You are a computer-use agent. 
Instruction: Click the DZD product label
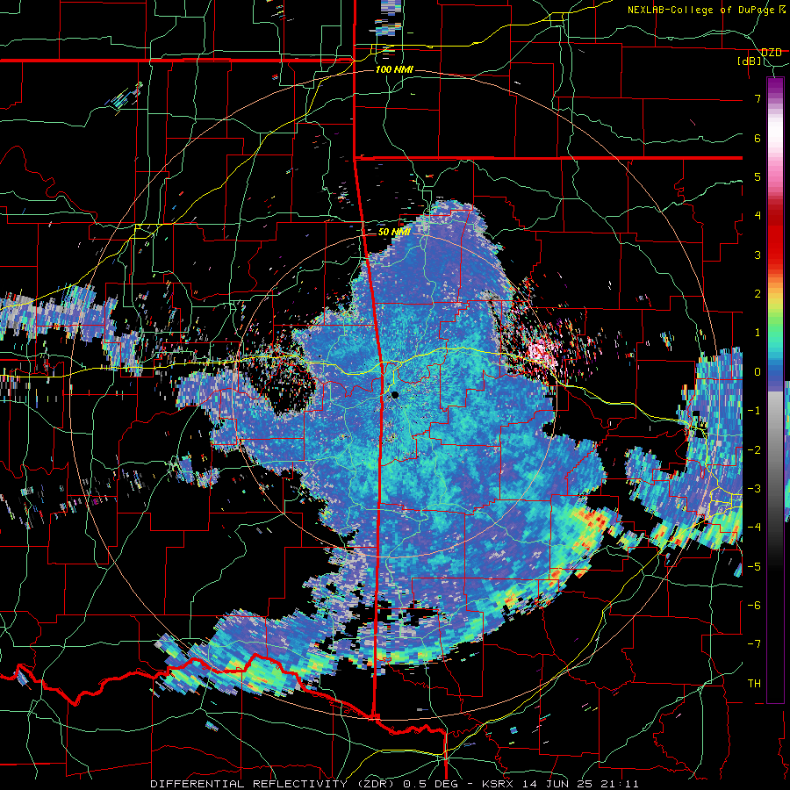[x=772, y=53]
